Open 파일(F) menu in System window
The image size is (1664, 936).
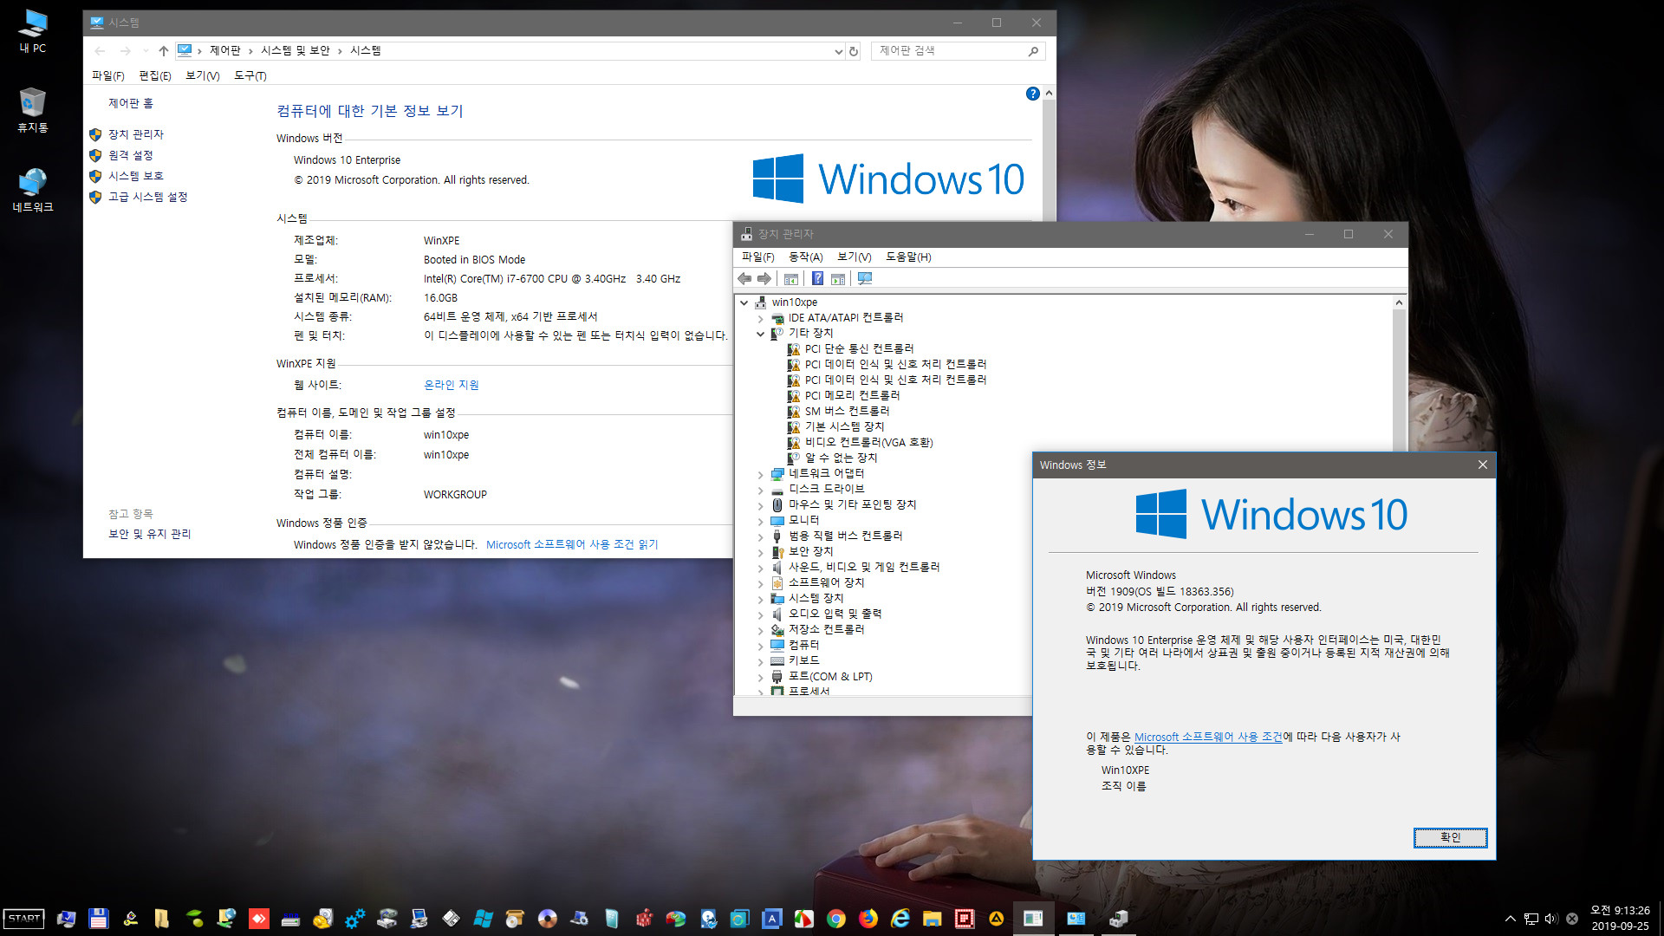coord(108,76)
